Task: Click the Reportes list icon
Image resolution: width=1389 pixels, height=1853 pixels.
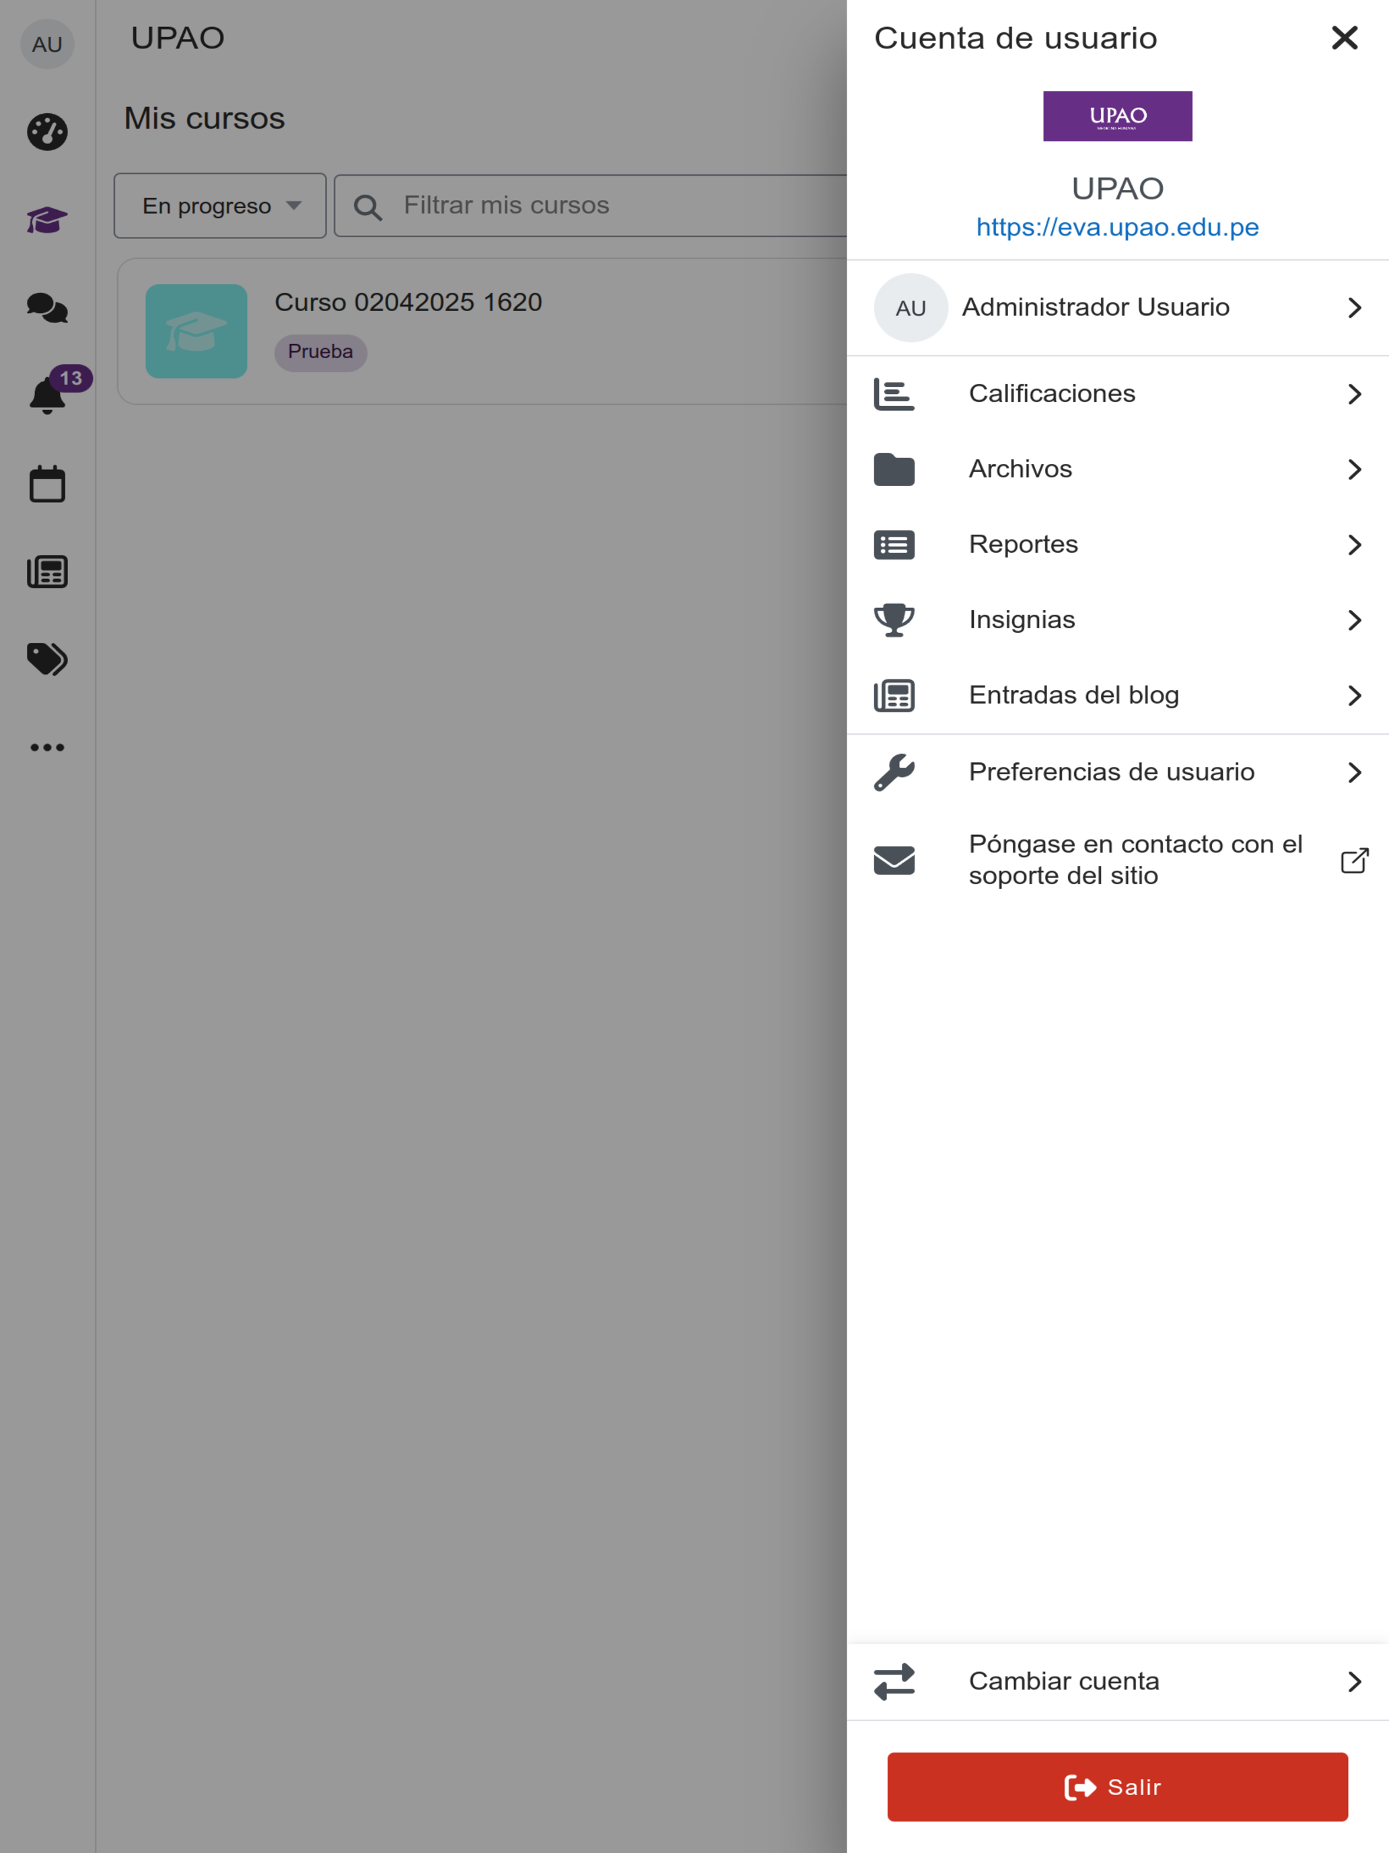Action: [x=894, y=545]
